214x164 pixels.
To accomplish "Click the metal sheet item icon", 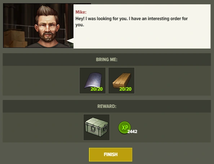I will click(93, 81).
